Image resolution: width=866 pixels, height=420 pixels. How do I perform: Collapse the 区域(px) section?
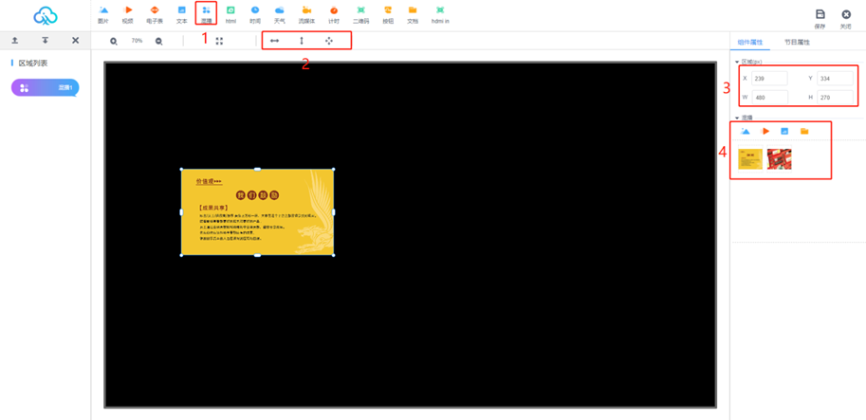pos(738,63)
